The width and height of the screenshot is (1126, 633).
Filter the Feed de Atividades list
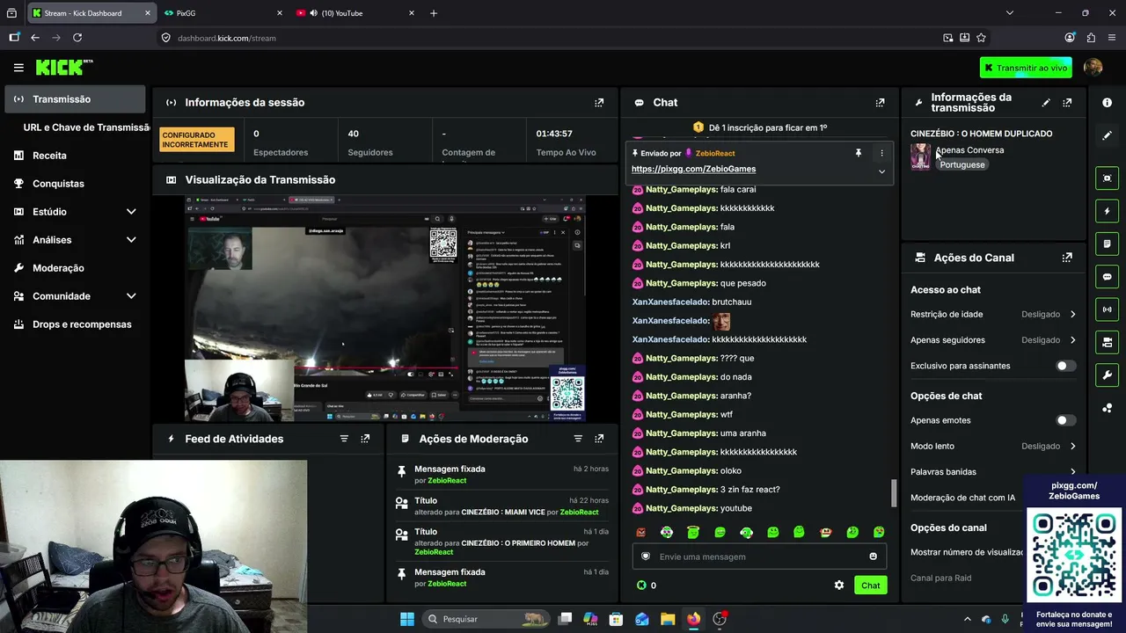pos(344,439)
